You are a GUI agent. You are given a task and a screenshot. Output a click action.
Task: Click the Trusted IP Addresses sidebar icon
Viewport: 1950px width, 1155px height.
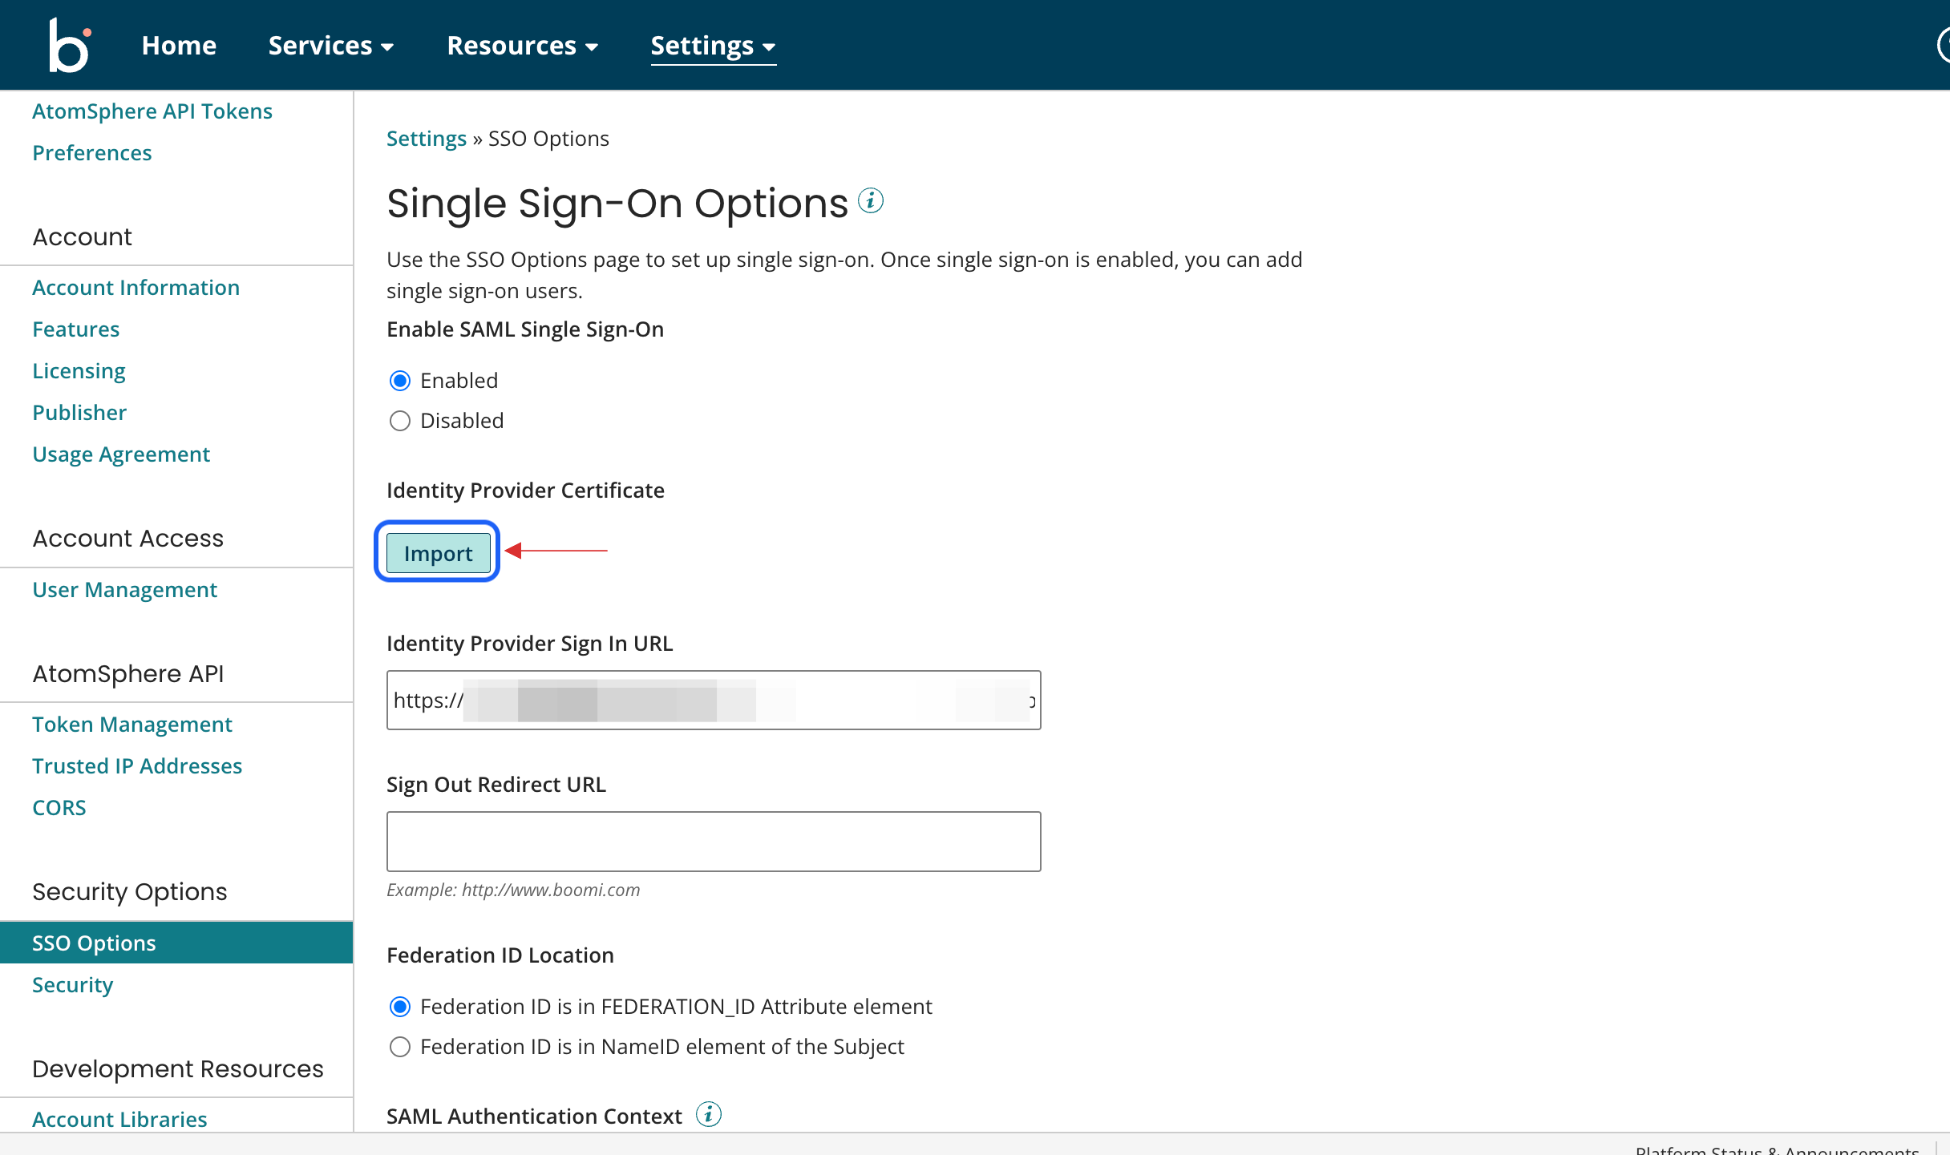click(x=136, y=766)
